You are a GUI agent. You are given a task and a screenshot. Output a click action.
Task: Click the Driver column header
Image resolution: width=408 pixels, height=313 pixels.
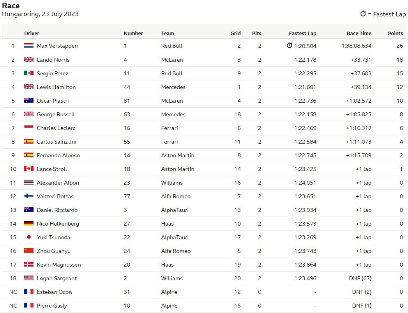click(32, 33)
